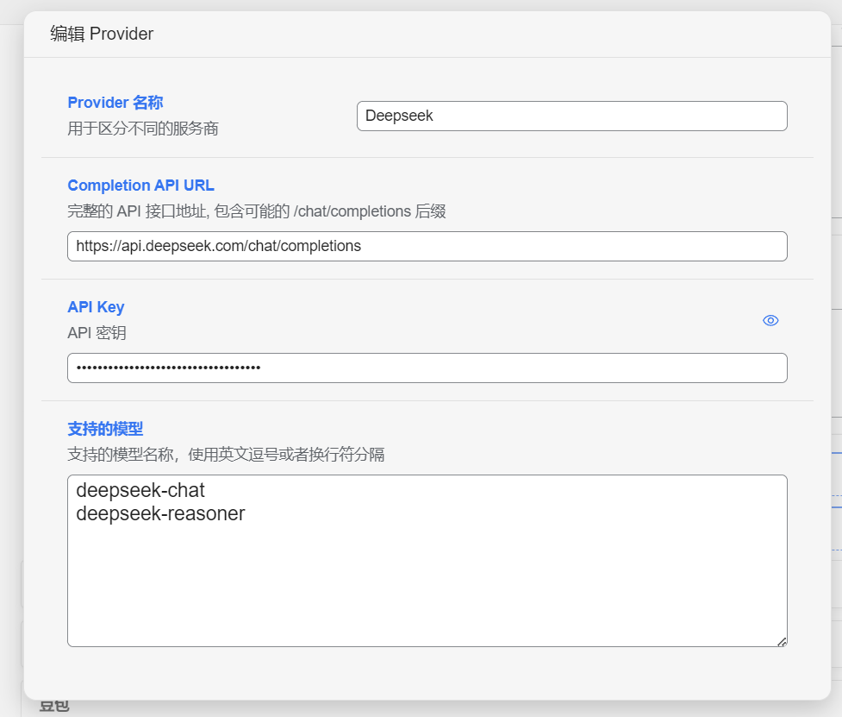The height and width of the screenshot is (717, 842).
Task: Grab the textarea resize handle corner
Action: [x=782, y=641]
